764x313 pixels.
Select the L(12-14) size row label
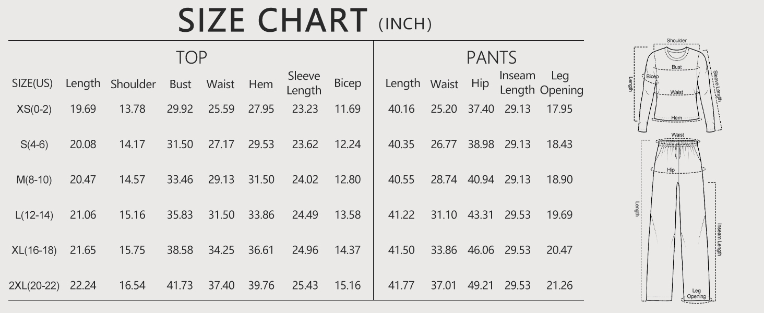34,215
